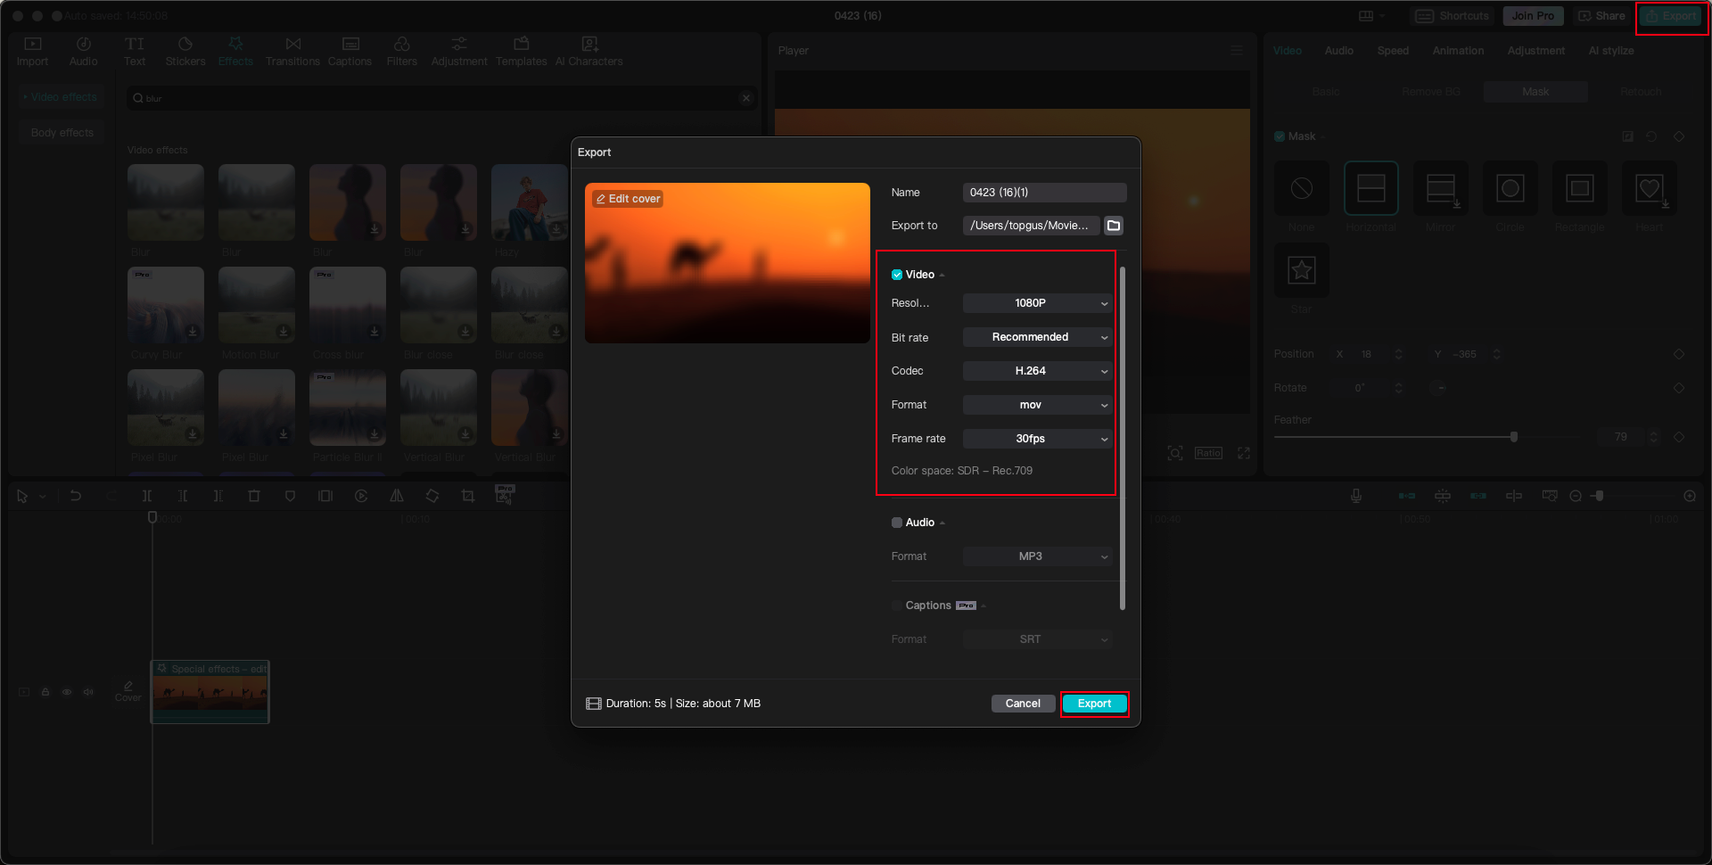Click Share button in top bar
This screenshot has height=865, width=1712.
(1602, 16)
